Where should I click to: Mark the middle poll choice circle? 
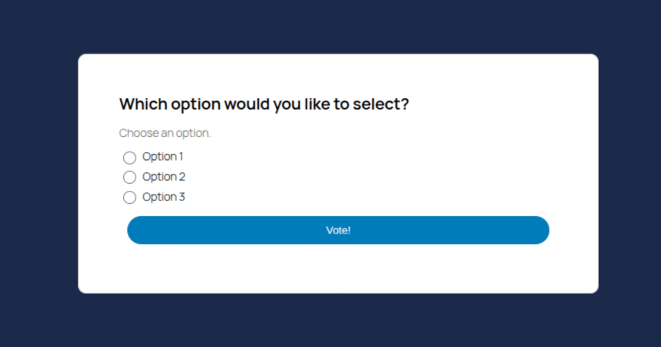click(x=130, y=177)
